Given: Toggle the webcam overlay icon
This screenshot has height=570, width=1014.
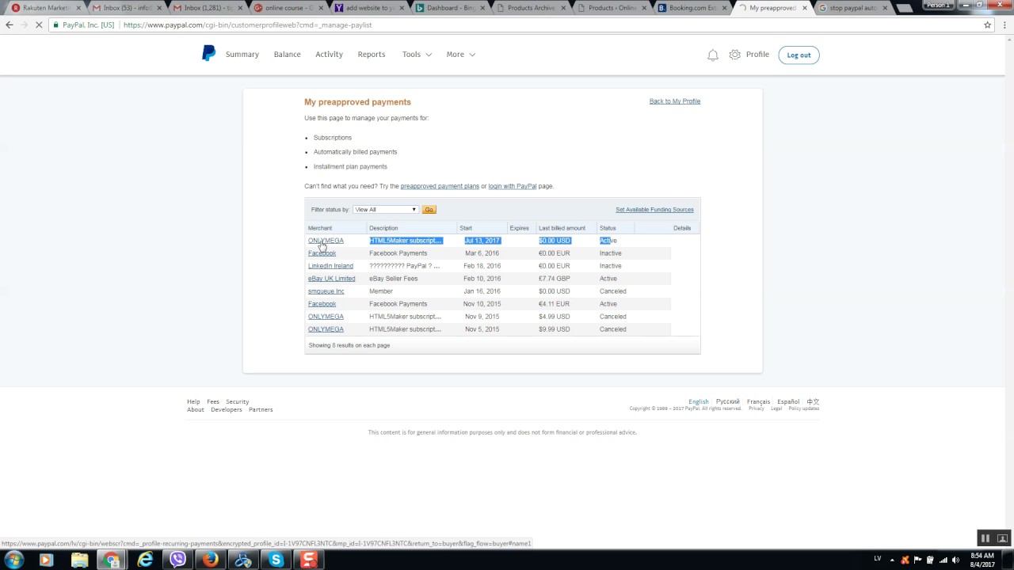Looking at the screenshot, I should pyautogui.click(x=1002, y=538).
